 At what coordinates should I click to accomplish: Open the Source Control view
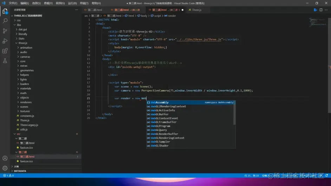pyautogui.click(x=5, y=31)
